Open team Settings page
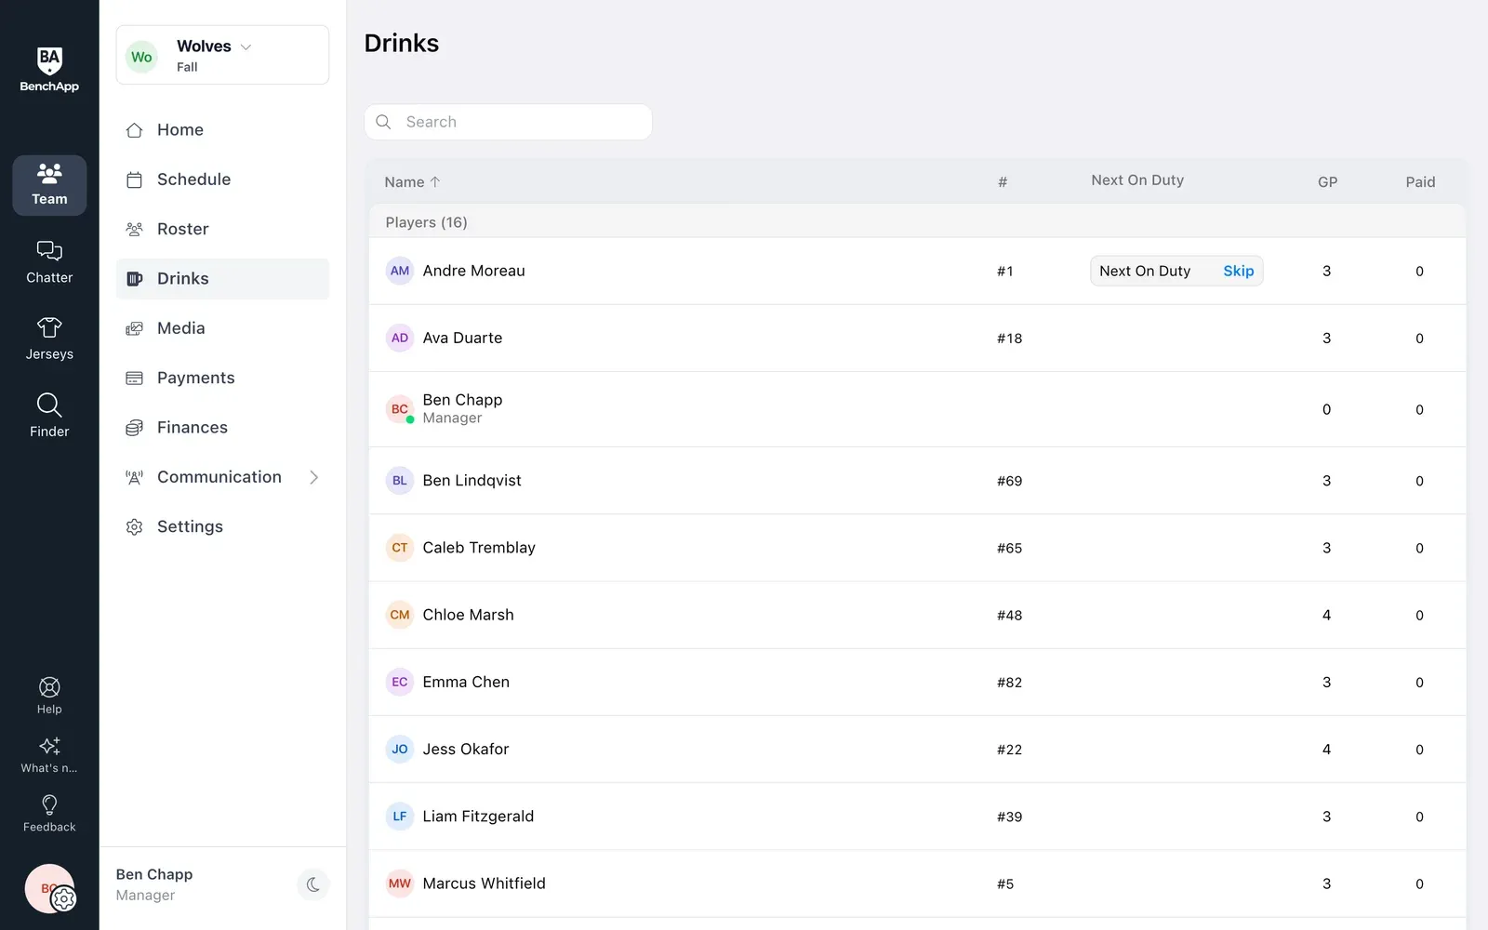 [222, 526]
